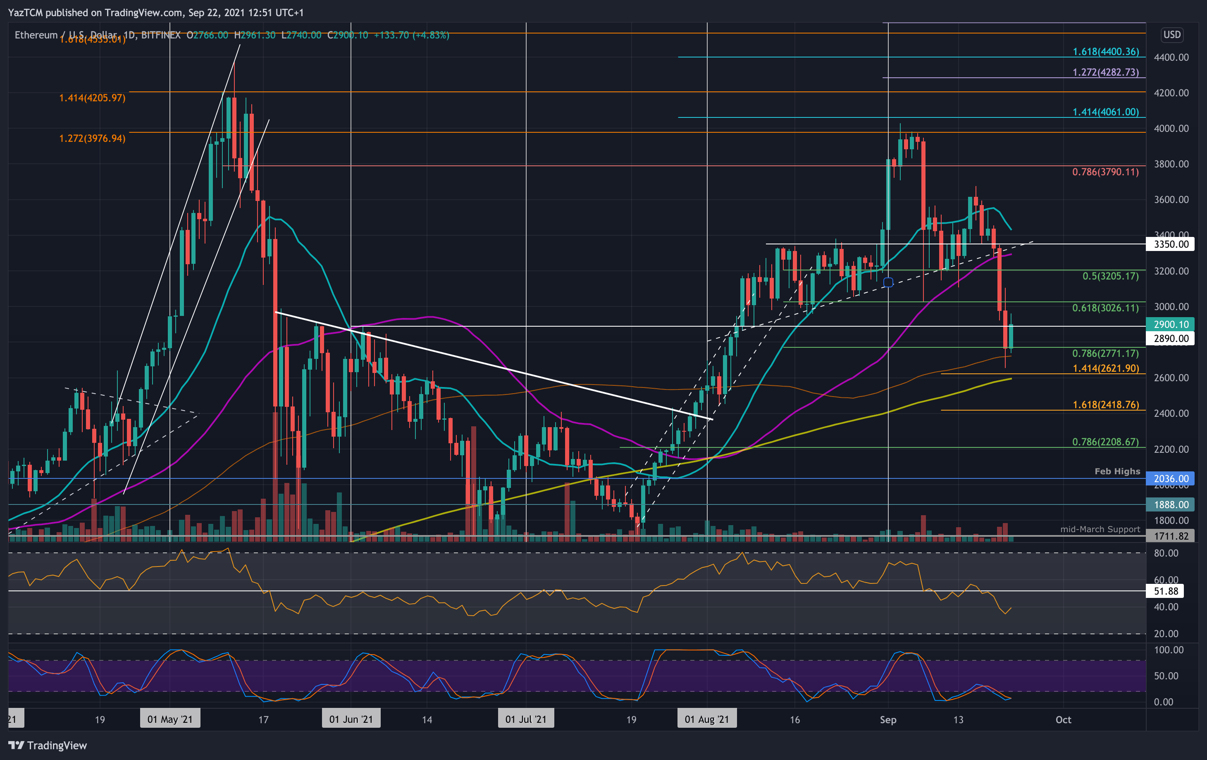Select the small blue square marker near Sep
The image size is (1207, 760).
click(x=888, y=282)
